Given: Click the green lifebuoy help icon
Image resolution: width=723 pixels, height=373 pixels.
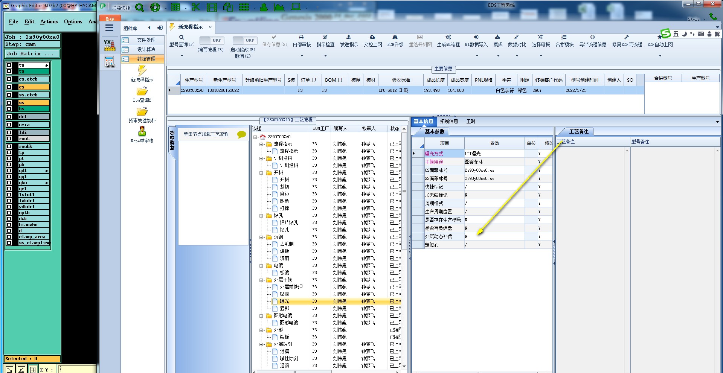Looking at the screenshot, I should [x=155, y=7].
